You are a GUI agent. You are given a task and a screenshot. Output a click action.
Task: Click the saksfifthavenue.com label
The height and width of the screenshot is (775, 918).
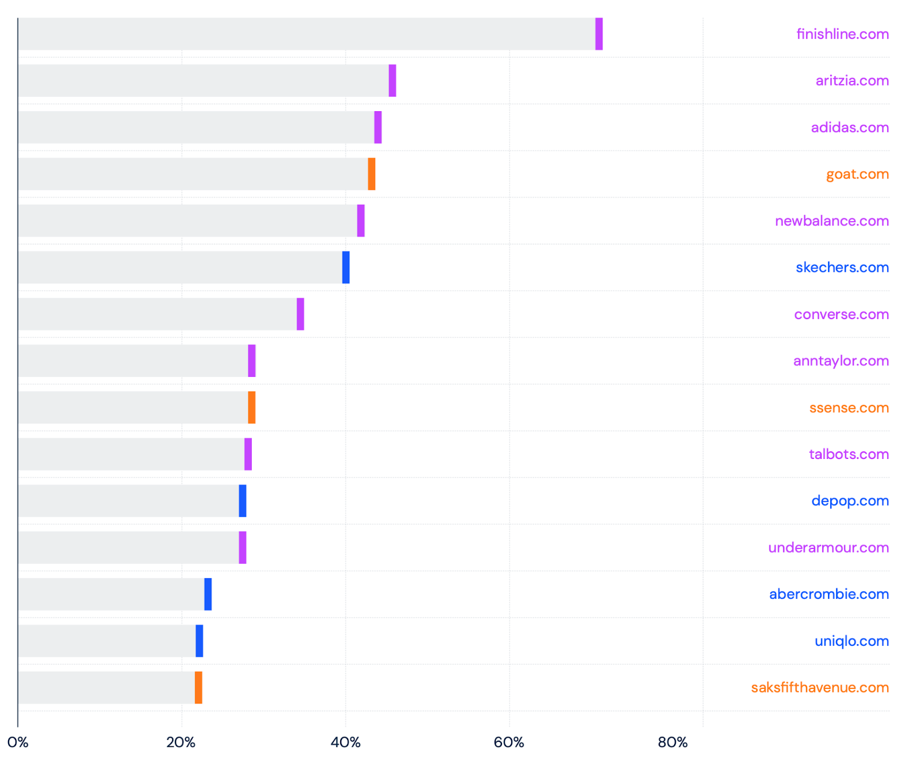[820, 687]
